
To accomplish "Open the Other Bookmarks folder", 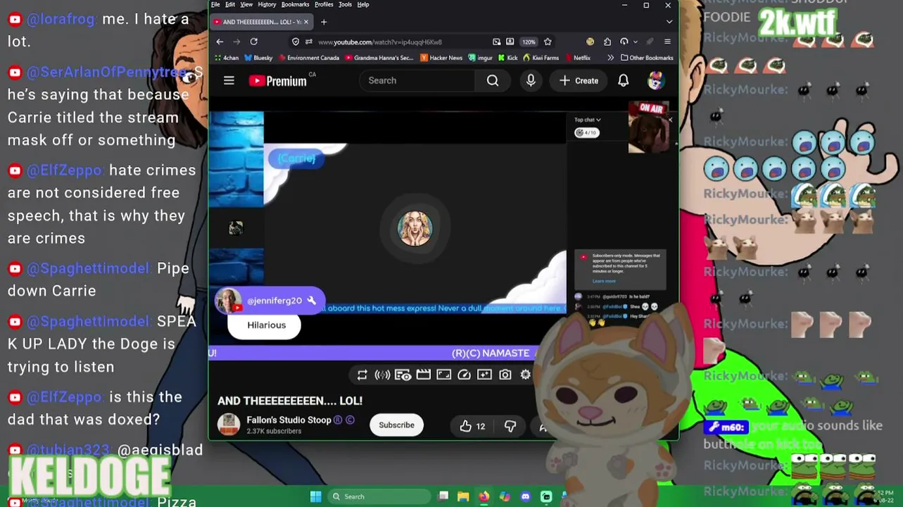I will 647,58.
